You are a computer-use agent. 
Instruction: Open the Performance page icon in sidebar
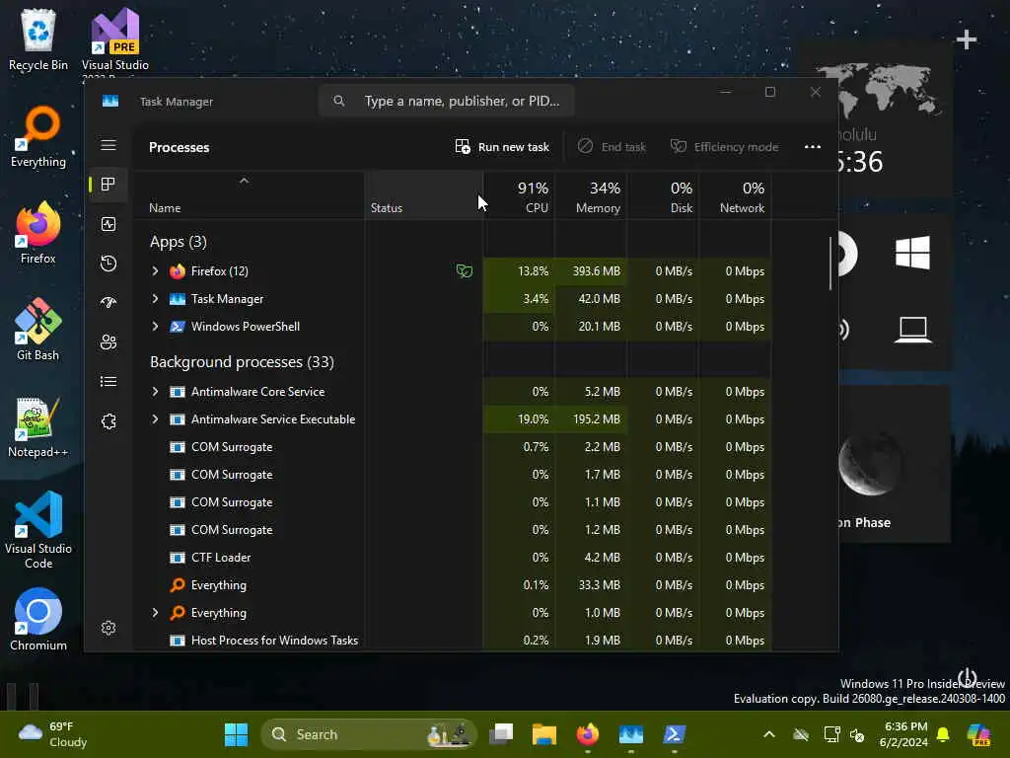108,224
